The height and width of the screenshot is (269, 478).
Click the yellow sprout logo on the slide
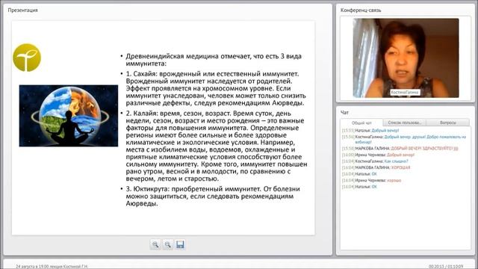[x=27, y=58]
